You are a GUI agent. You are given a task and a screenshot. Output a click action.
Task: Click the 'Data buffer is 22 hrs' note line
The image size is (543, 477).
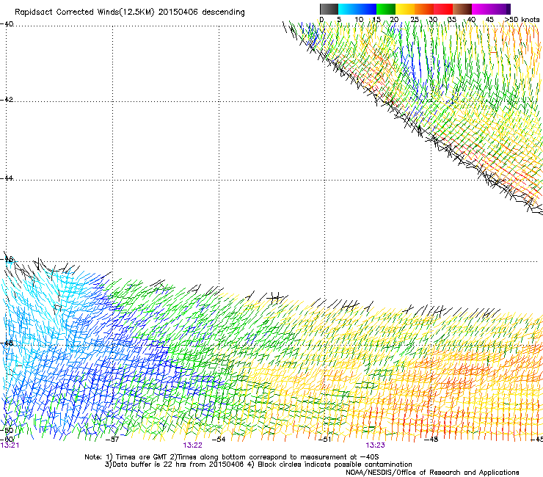point(258,465)
